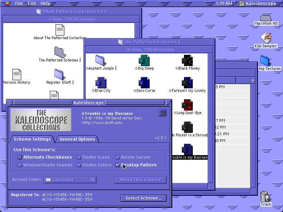Open the Apple menu
This screenshot has height=212, width=283.
[8, 3]
